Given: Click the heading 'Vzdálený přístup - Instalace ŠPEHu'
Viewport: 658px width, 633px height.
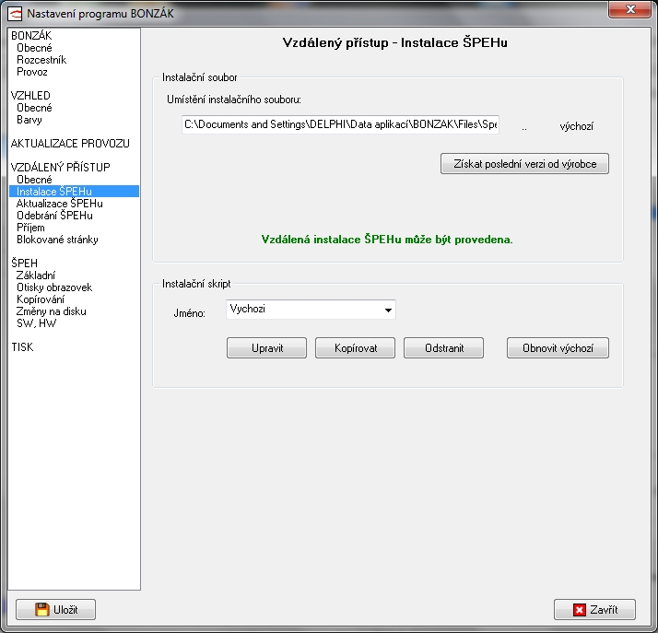Looking at the screenshot, I should pos(394,42).
